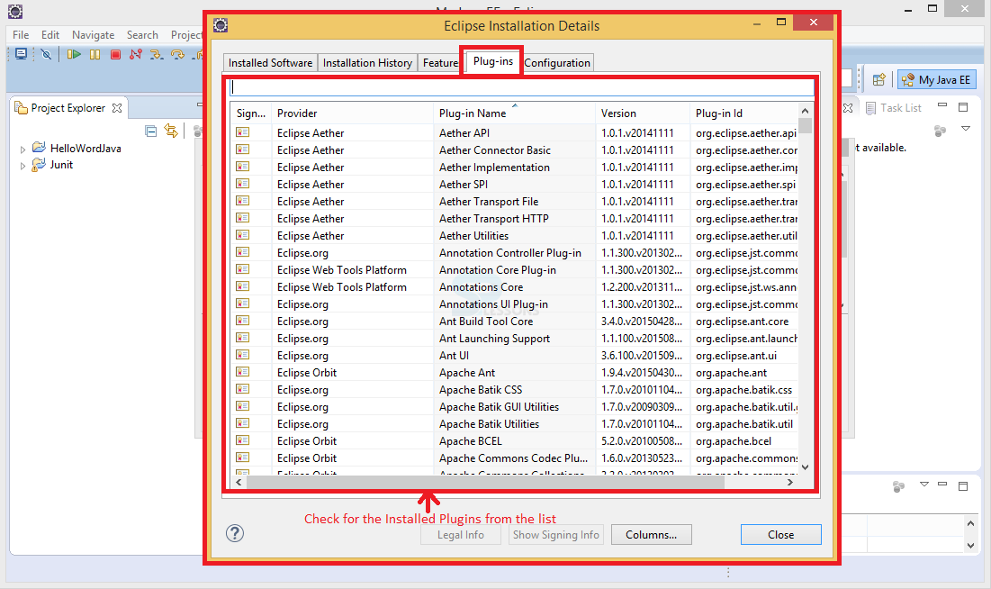Click the yellow Suspend icon
This screenshot has height=589, width=991.
click(95, 54)
